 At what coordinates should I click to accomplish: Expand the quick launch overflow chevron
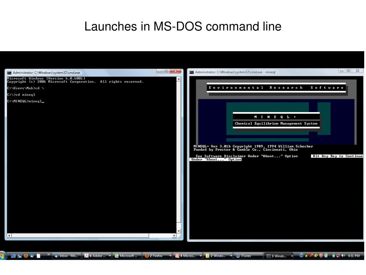(49, 255)
